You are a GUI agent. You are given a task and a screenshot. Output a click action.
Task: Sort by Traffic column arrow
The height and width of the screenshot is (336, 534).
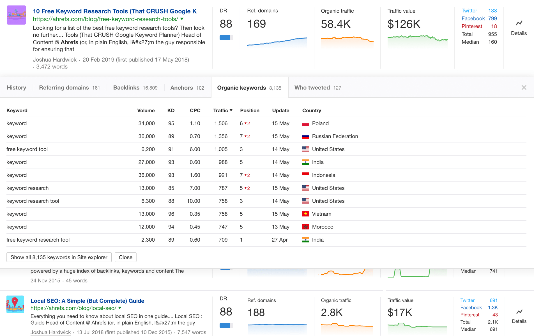point(231,110)
